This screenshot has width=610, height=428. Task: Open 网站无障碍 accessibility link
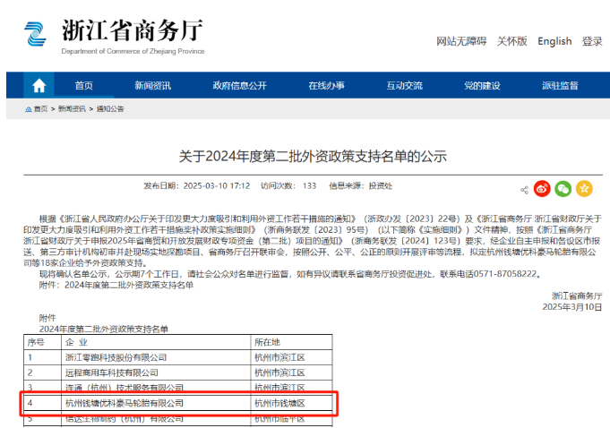pyautogui.click(x=461, y=41)
